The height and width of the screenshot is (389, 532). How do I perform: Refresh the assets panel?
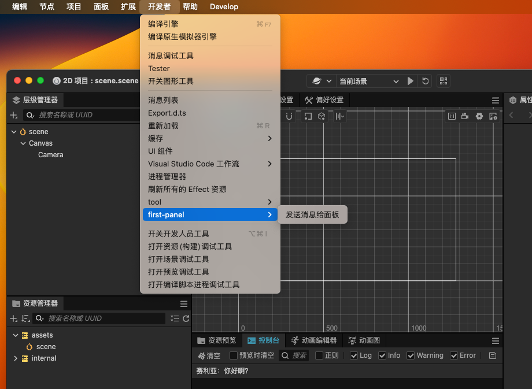click(x=186, y=318)
